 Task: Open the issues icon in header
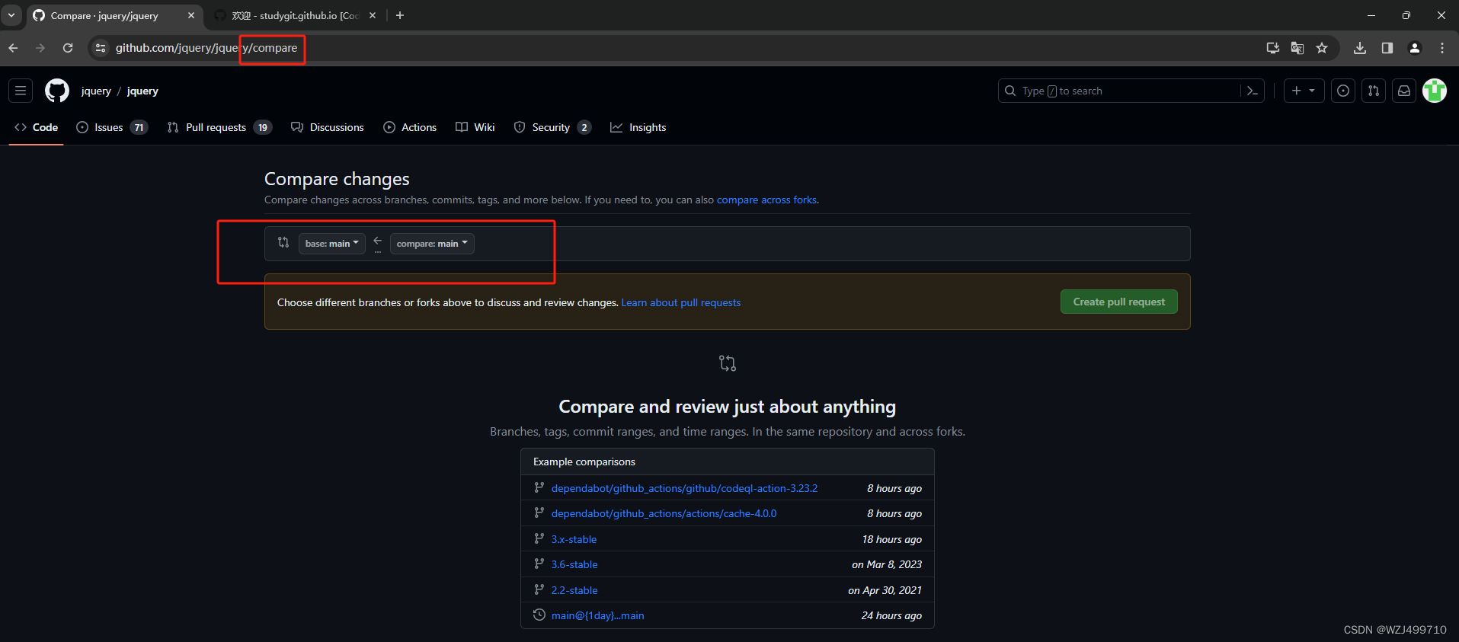pos(1343,91)
